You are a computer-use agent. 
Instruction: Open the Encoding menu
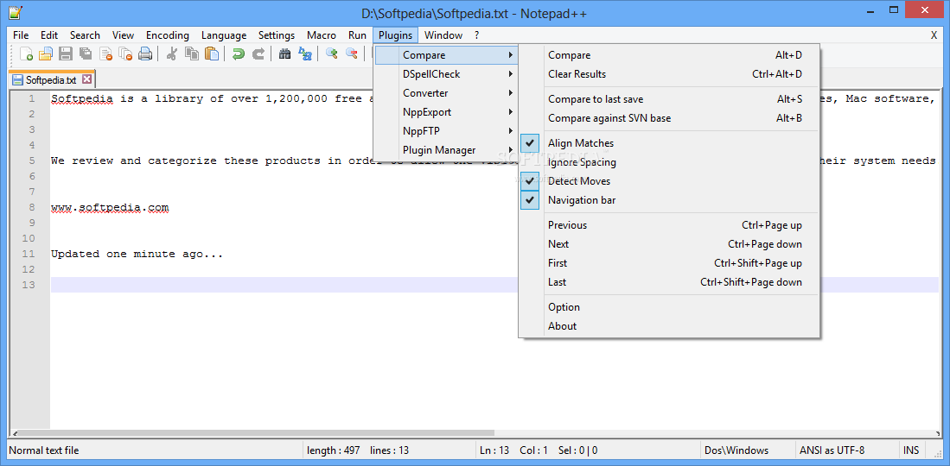pos(167,35)
